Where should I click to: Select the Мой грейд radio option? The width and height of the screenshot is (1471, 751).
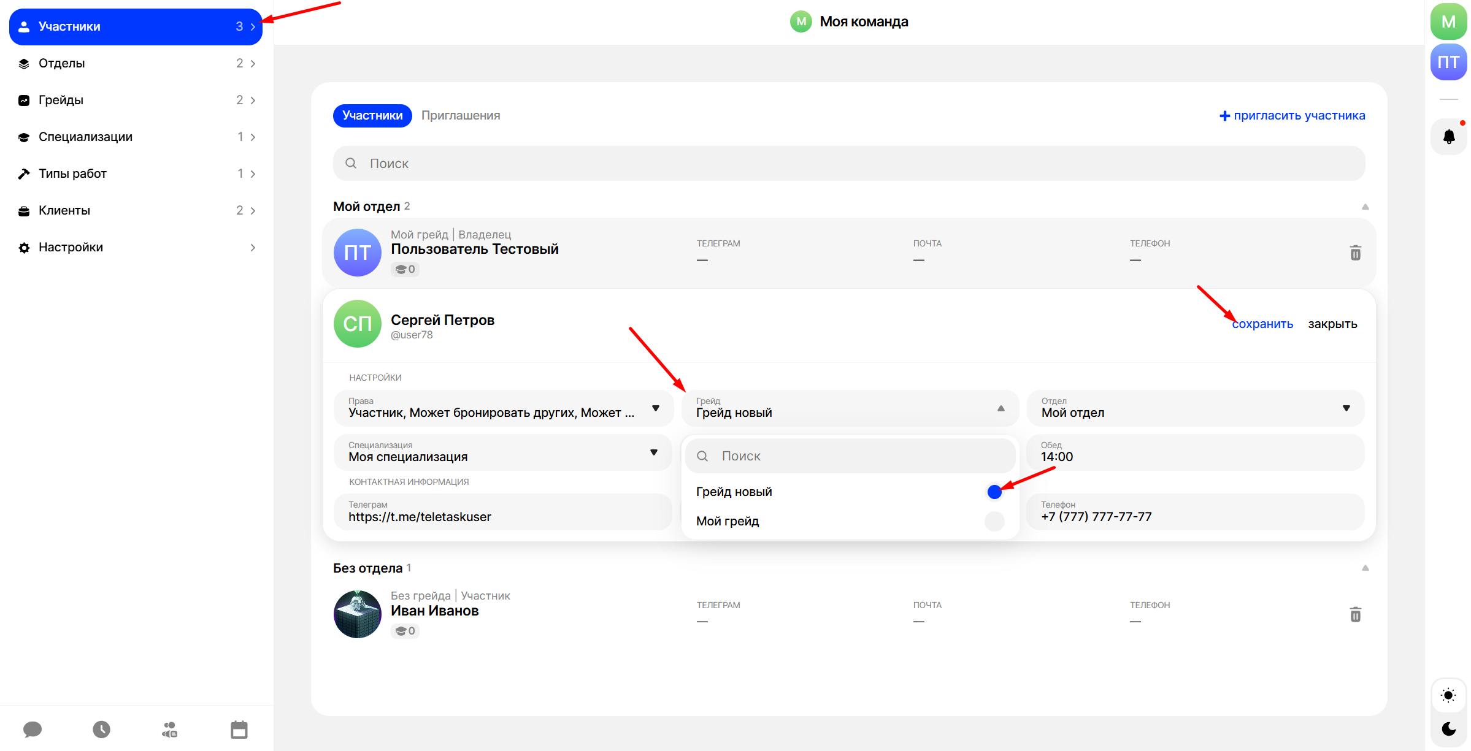coord(994,521)
